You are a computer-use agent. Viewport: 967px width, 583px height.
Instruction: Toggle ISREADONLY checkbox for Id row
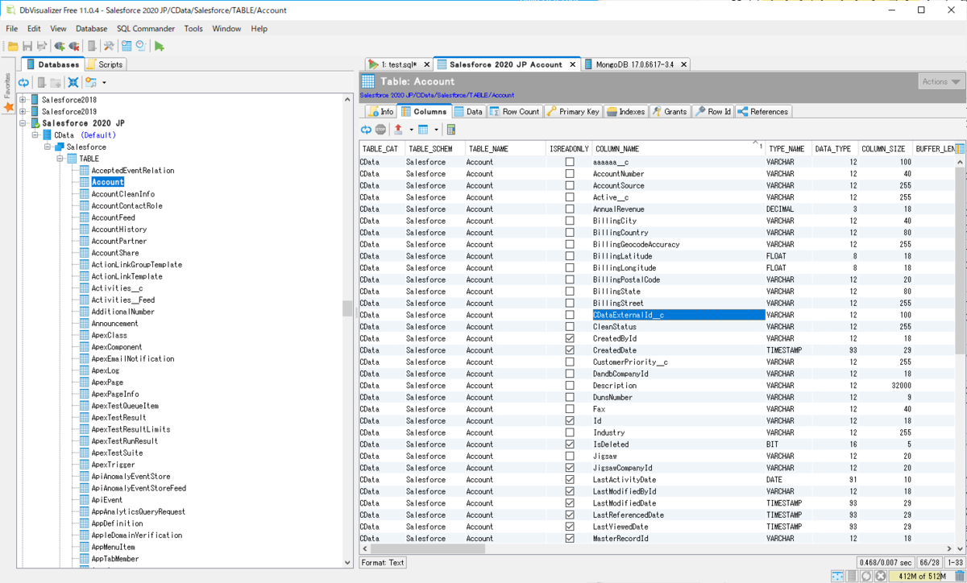pyautogui.click(x=570, y=420)
